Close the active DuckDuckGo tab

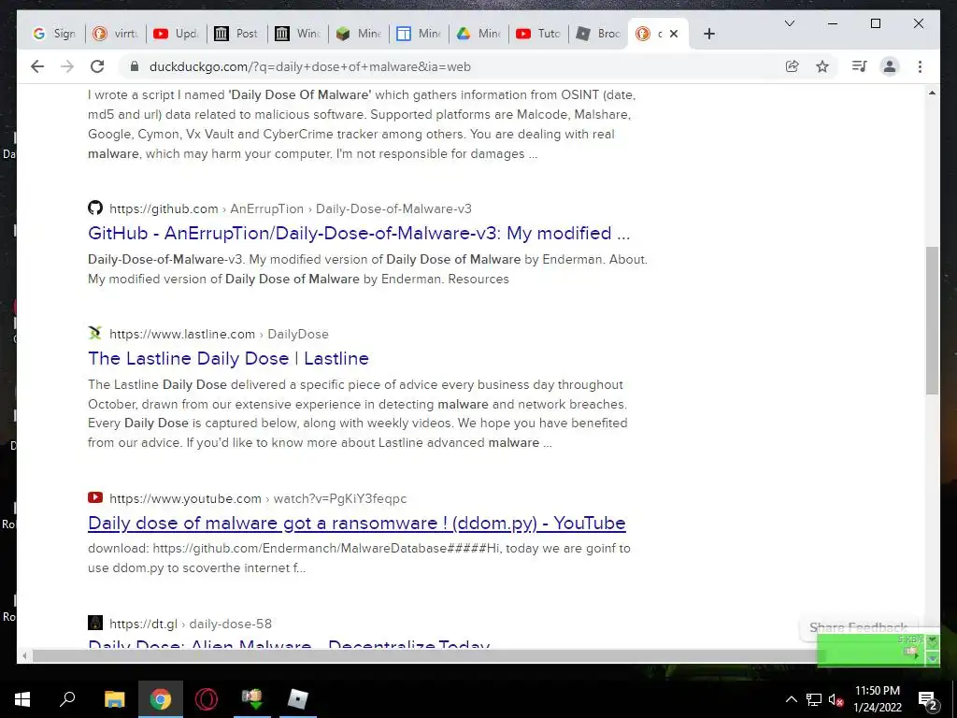tap(674, 34)
